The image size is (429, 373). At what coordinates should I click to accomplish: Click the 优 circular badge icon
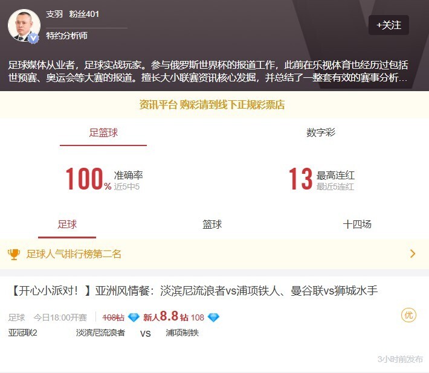[408, 315]
